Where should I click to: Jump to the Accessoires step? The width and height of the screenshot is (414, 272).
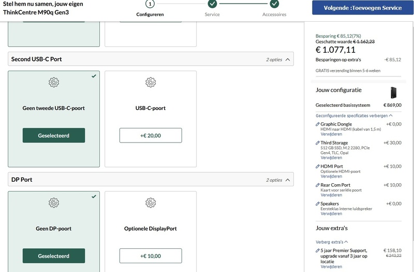pos(274,5)
